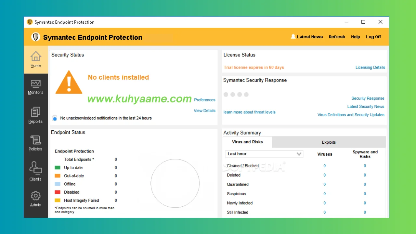Click the notifications info icon
416x234 pixels.
tap(55, 118)
